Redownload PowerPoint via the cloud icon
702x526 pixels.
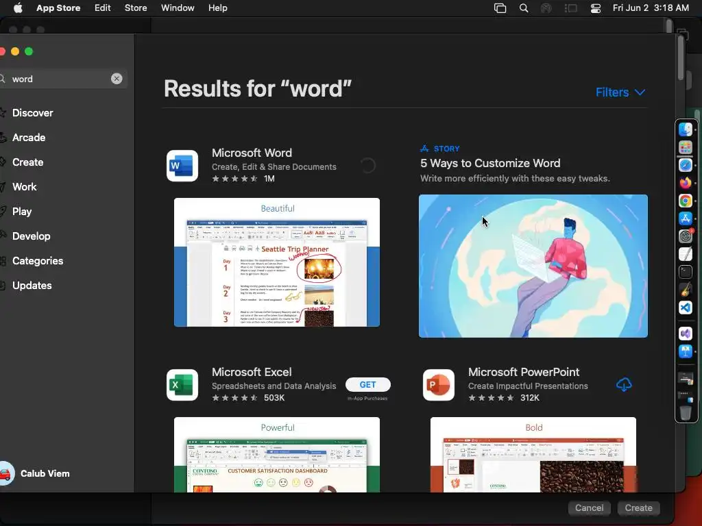click(624, 384)
